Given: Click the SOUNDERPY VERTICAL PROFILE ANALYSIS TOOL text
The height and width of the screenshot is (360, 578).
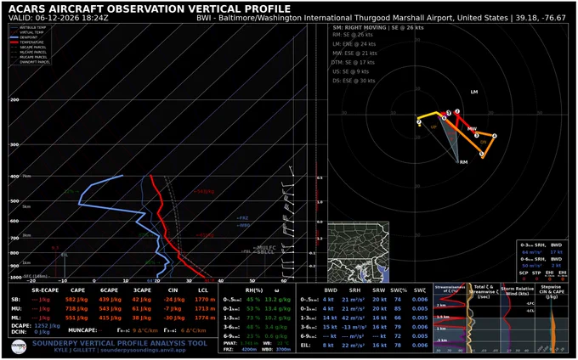Looking at the screenshot, I should point(120,343).
